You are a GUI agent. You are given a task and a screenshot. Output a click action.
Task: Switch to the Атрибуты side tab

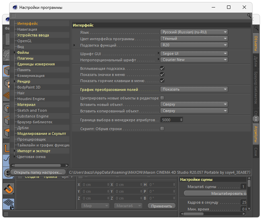coord(256,134)
